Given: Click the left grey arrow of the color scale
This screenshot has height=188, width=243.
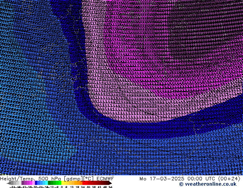Looking at the screenshot, I should (x=8, y=183).
